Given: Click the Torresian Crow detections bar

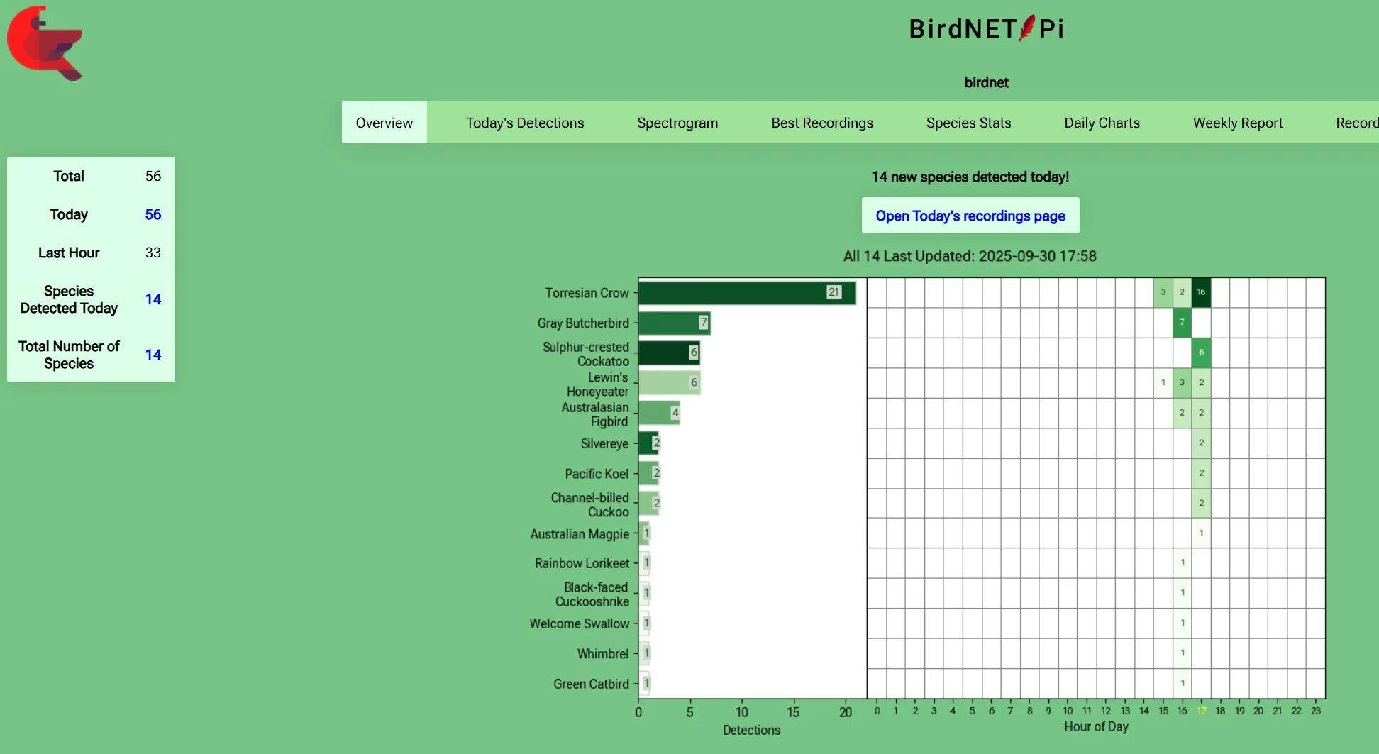Looking at the screenshot, I should click(x=745, y=292).
